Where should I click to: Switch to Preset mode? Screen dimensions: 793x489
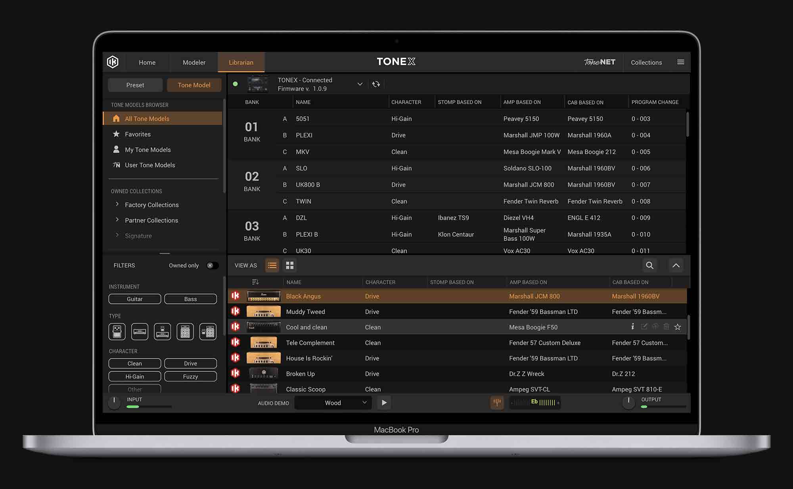[x=135, y=85]
